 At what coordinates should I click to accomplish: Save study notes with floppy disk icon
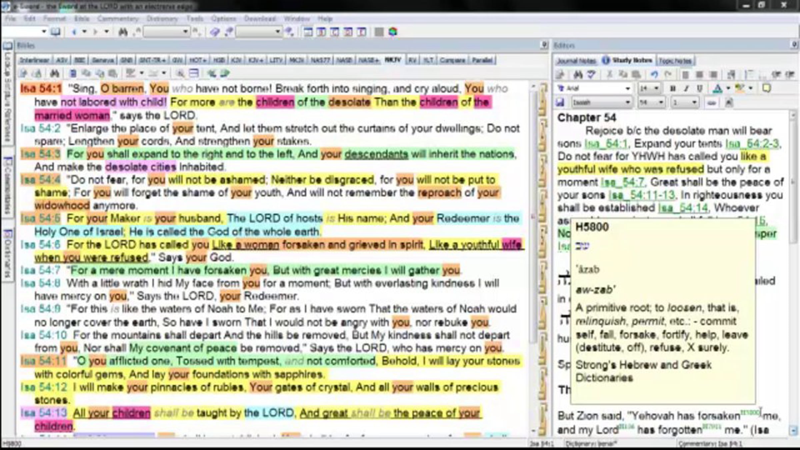click(x=560, y=102)
